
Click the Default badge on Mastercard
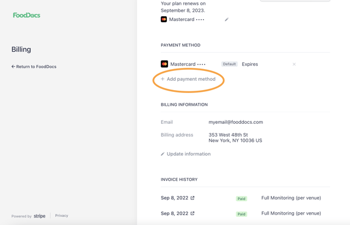click(229, 64)
